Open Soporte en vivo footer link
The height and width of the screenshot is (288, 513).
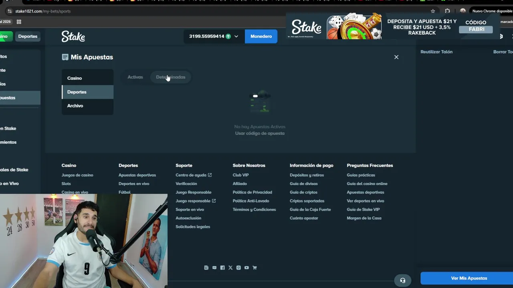(190, 210)
